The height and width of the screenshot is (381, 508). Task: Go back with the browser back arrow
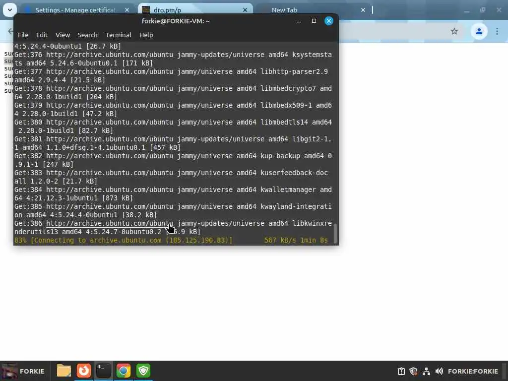point(10,31)
